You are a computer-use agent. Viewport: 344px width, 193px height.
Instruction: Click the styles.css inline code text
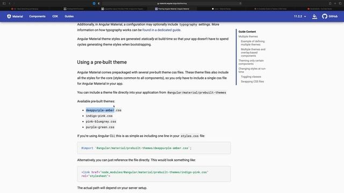(190, 136)
